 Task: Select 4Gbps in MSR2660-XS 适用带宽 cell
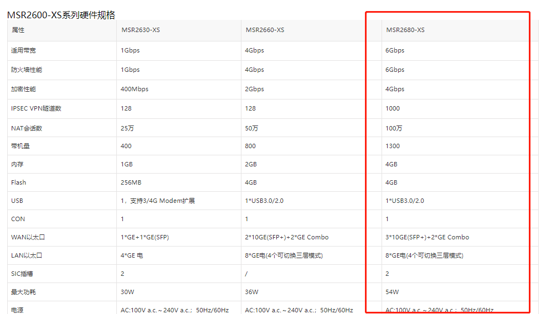255,50
